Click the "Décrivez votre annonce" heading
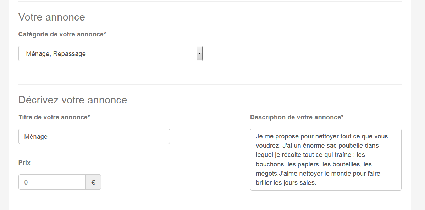 (73, 100)
